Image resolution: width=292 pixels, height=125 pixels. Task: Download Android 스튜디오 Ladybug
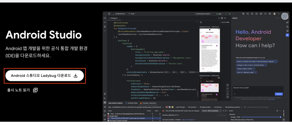(44, 75)
